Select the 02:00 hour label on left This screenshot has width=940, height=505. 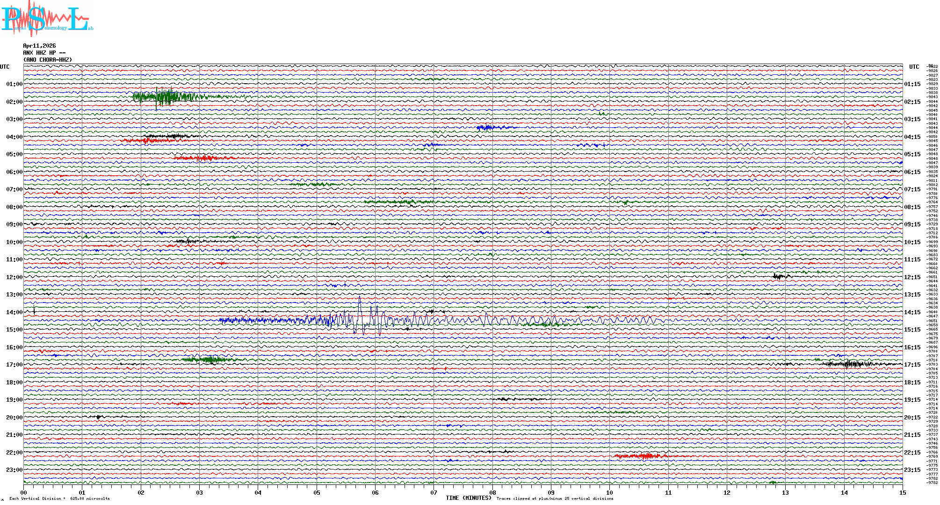click(14, 102)
